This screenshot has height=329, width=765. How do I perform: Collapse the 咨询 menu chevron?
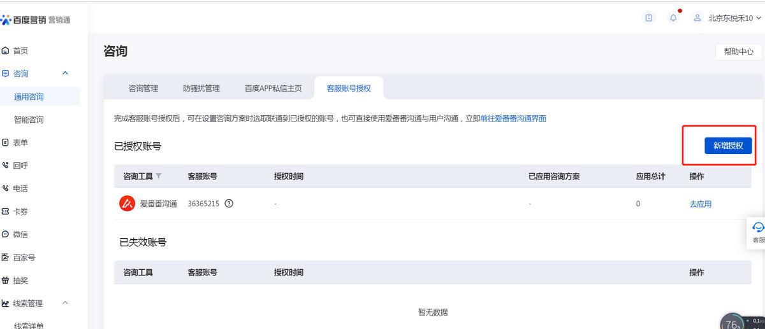(65, 74)
